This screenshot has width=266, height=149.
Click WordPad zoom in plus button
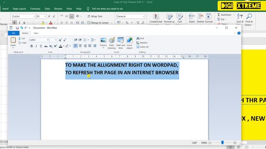tap(235, 143)
